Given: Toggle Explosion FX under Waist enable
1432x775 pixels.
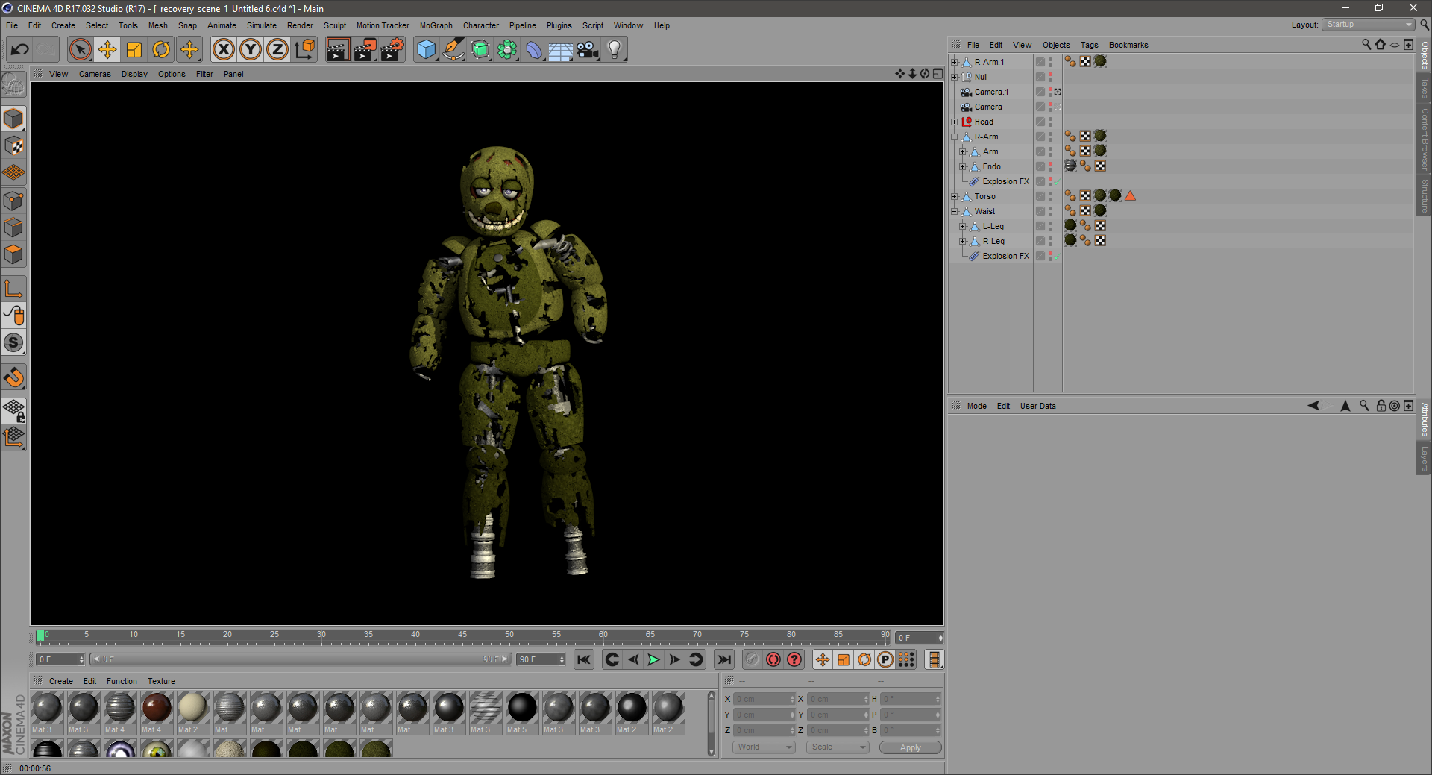Looking at the screenshot, I should click(x=1056, y=256).
